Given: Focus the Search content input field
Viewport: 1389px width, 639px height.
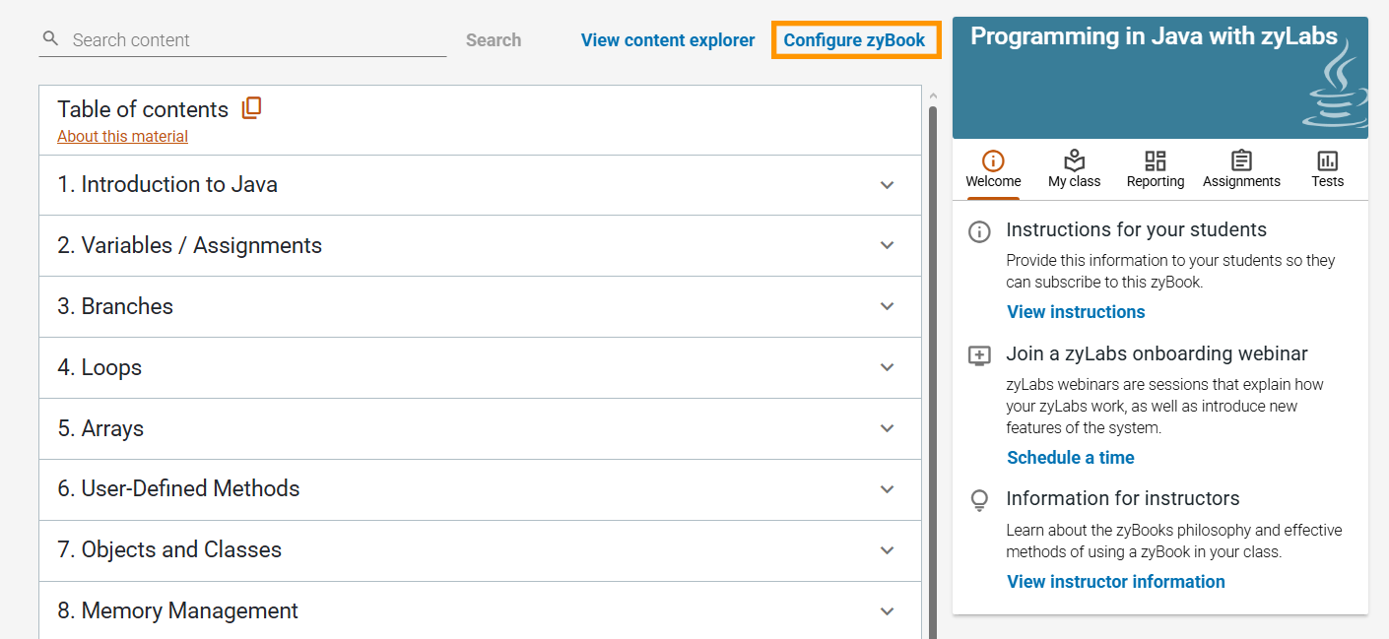Looking at the screenshot, I should point(242,40).
